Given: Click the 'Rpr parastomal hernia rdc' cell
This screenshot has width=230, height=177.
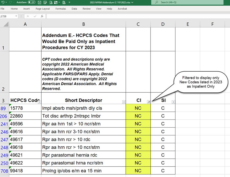Looking at the screenshot, I should [84, 155].
